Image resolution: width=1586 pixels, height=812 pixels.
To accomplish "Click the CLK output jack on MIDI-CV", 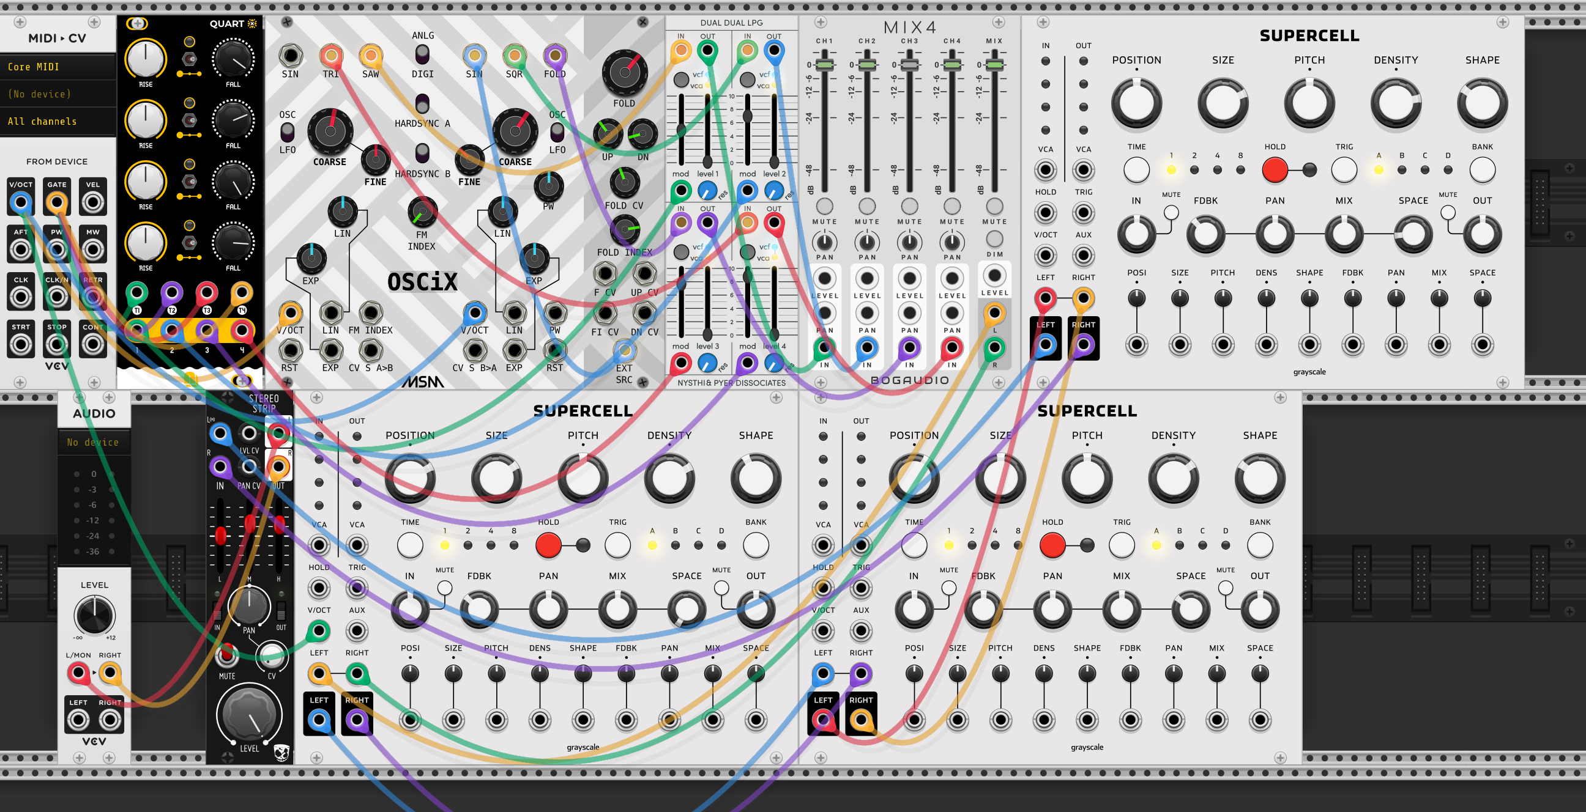I will pyautogui.click(x=21, y=297).
